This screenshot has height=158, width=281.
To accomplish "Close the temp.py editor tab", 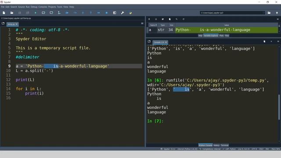I will point(17,24).
